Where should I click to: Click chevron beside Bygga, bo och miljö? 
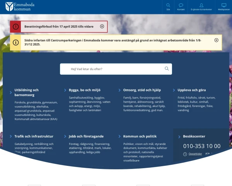click(65, 90)
